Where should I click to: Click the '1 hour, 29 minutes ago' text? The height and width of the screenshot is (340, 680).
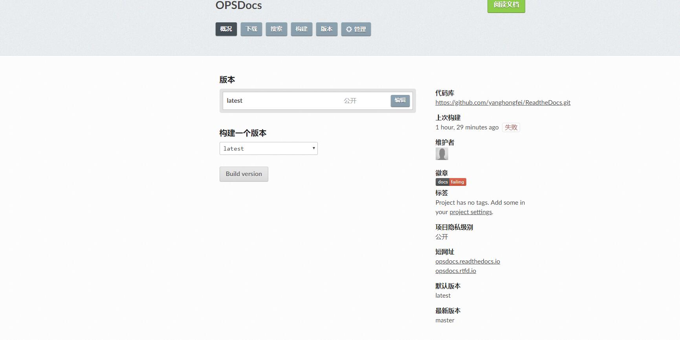467,127
